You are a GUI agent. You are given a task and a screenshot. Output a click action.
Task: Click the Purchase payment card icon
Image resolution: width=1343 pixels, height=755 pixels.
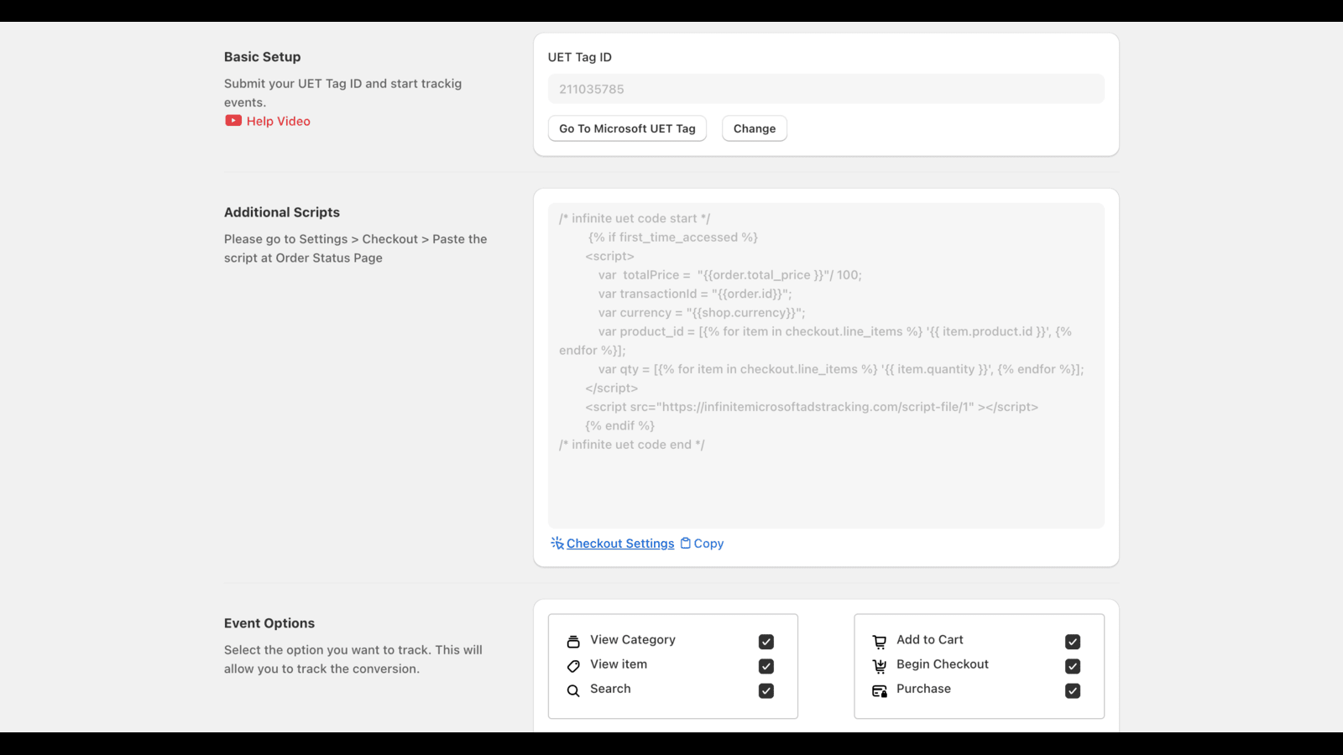880,690
